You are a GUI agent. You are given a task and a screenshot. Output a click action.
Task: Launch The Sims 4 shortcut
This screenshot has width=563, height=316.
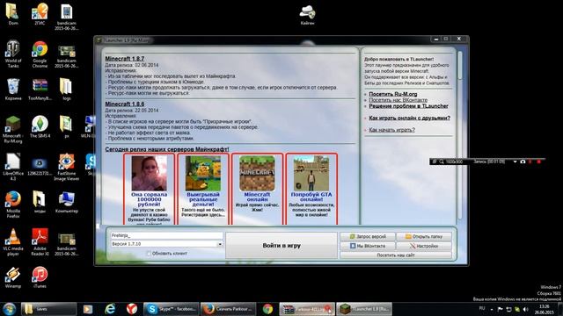40,126
